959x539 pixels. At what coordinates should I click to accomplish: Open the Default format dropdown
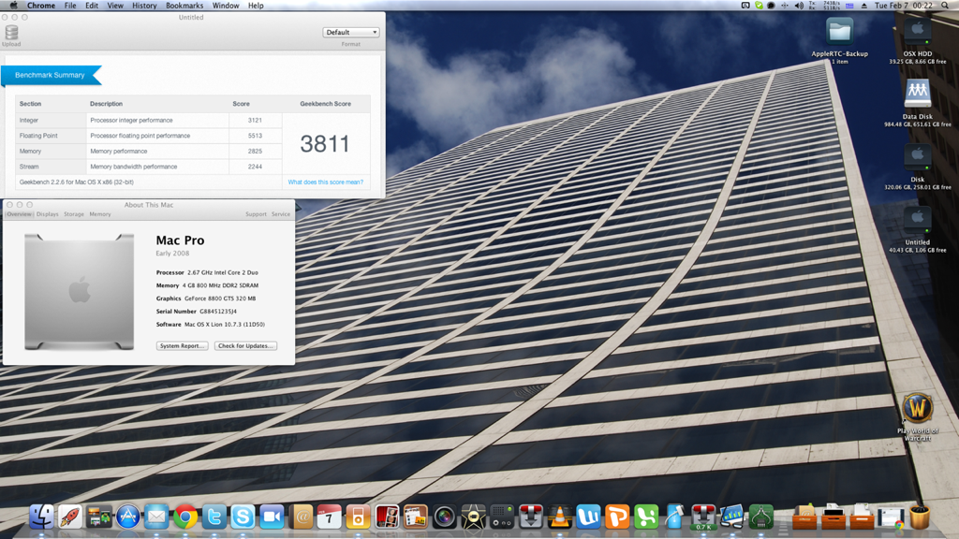(x=351, y=33)
